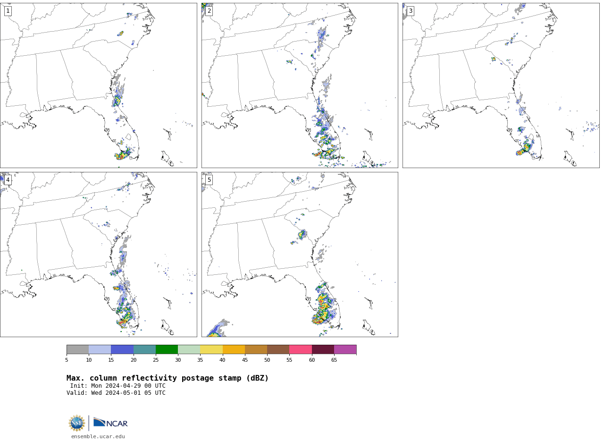The height and width of the screenshot is (442, 604).
Task: Click the colorbar tick label '65'
Action: click(x=334, y=360)
